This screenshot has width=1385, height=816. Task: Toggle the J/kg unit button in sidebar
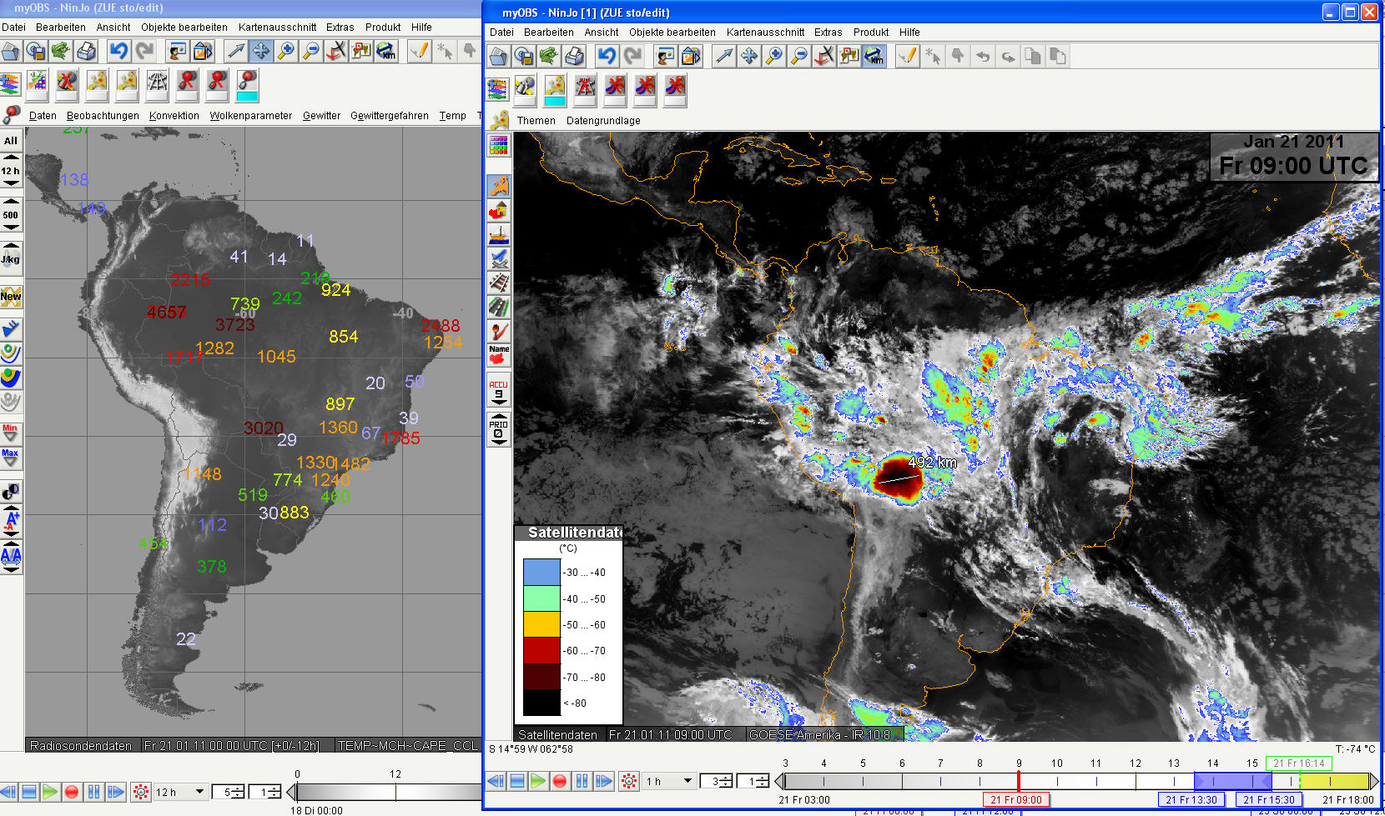[11, 257]
